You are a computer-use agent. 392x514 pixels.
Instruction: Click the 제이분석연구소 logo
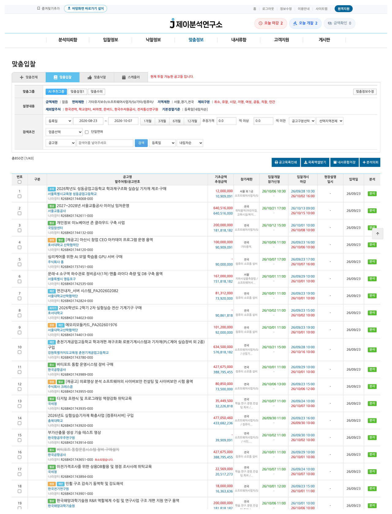(196, 24)
